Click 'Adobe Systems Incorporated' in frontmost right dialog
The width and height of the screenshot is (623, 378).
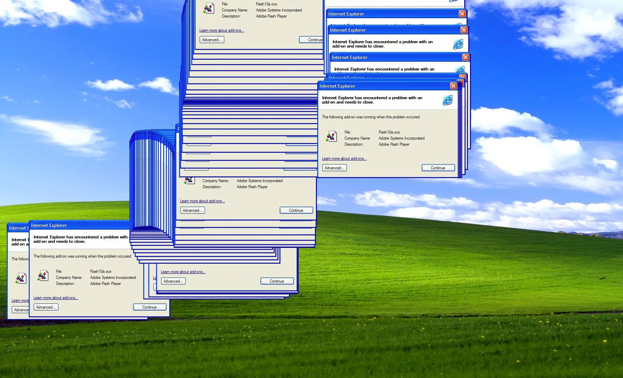pos(401,138)
